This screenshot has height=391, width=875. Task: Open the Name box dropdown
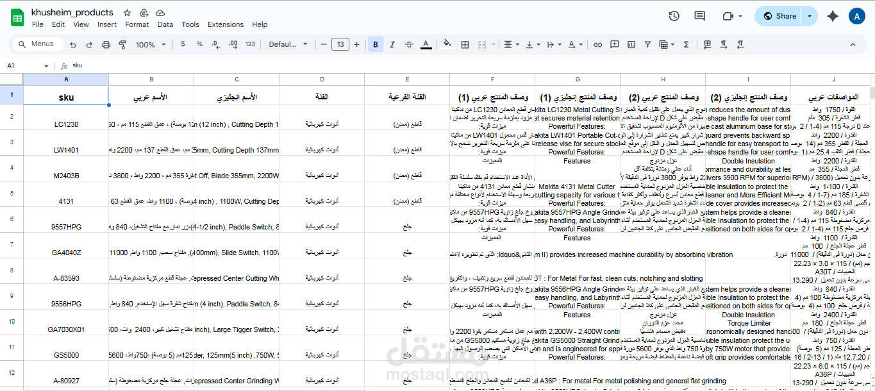click(46, 66)
